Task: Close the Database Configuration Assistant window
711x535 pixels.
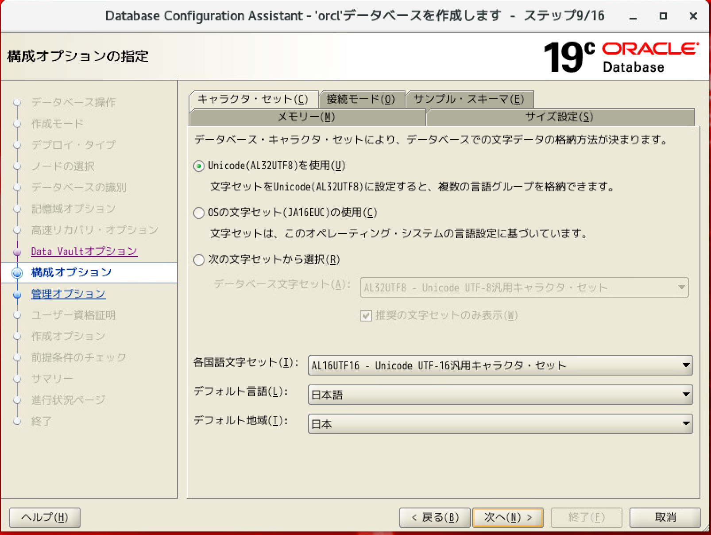Action: click(693, 16)
